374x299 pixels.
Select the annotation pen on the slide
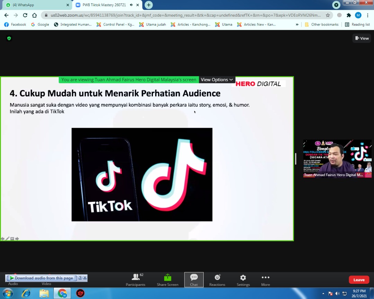[x=7, y=238]
